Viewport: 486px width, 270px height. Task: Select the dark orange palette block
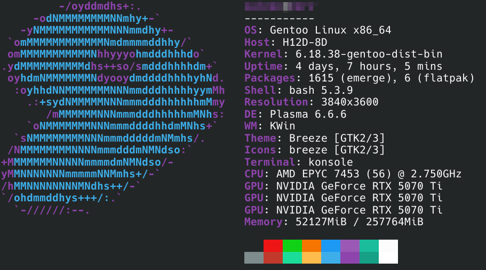pos(312,246)
